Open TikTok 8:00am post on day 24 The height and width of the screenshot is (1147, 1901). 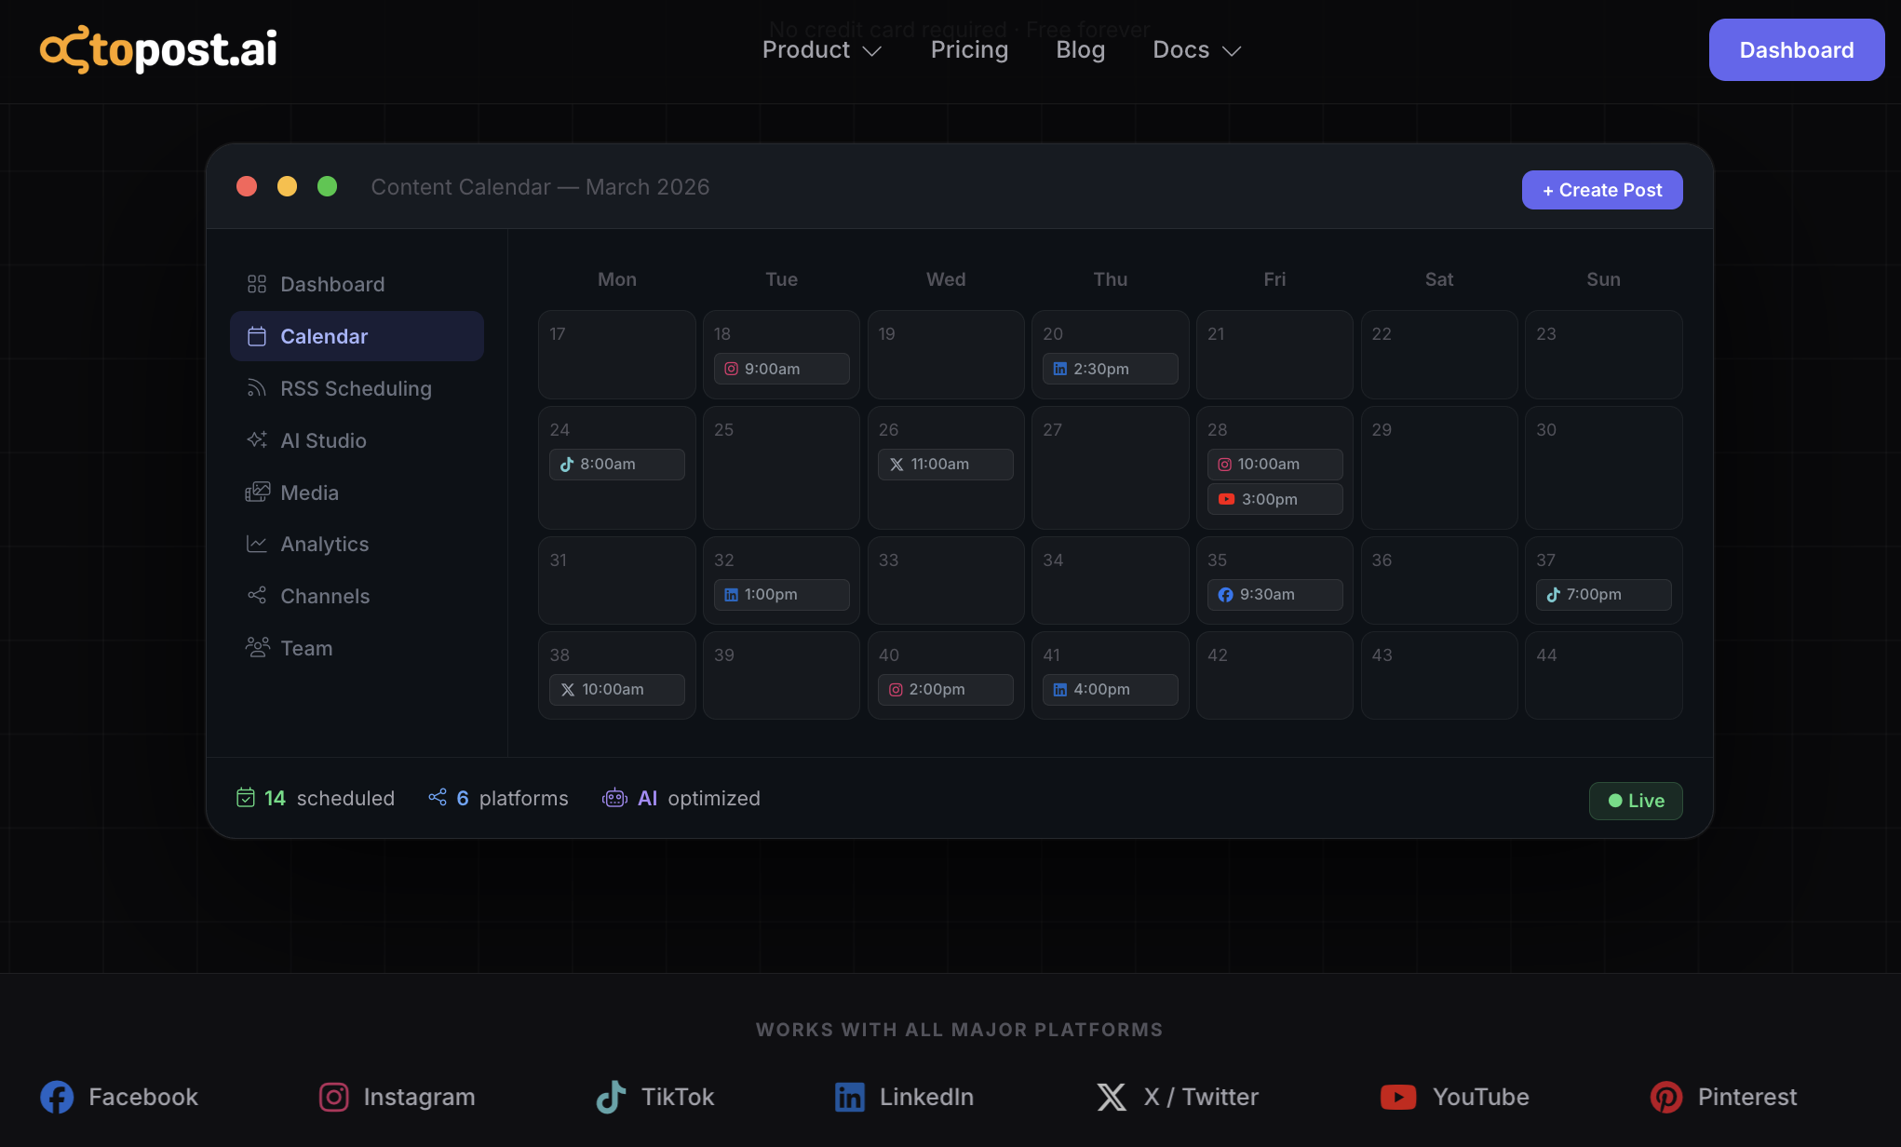(x=616, y=465)
